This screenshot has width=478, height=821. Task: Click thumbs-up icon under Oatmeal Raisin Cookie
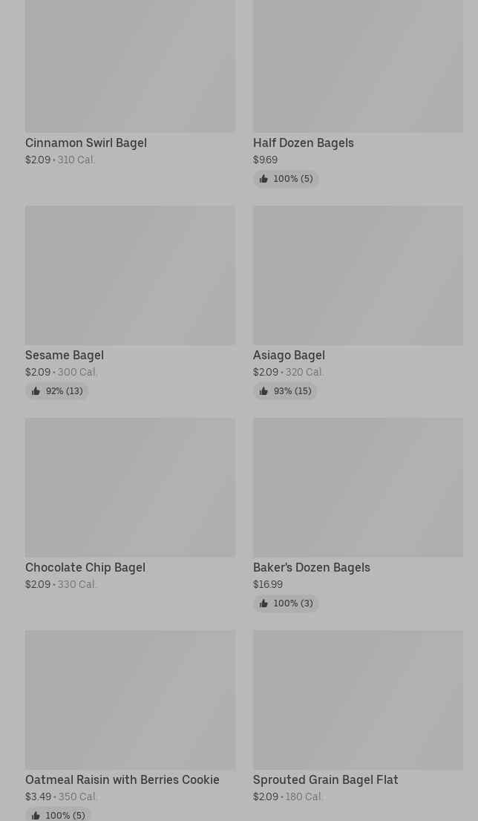click(36, 815)
